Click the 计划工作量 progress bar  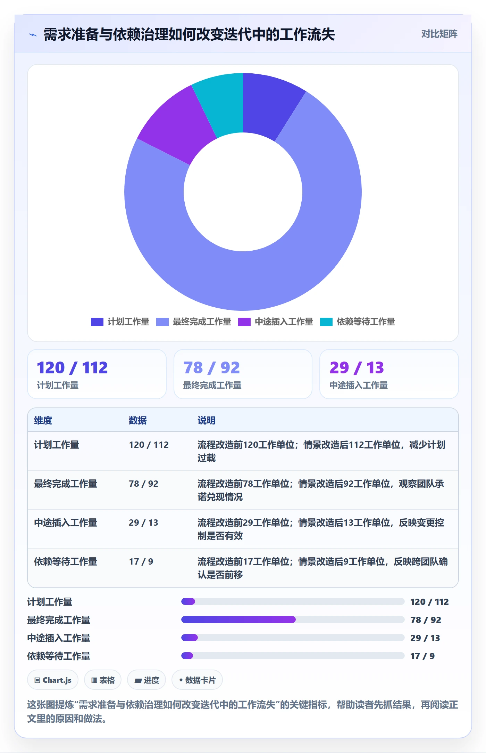293,601
